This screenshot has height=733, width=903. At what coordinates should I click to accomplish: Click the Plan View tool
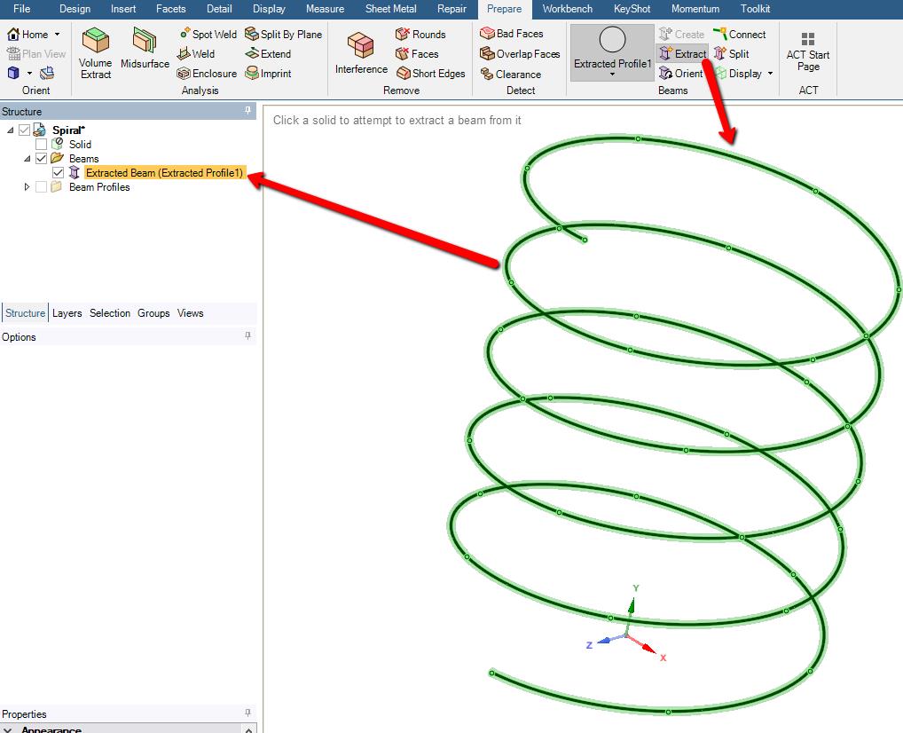[35, 53]
